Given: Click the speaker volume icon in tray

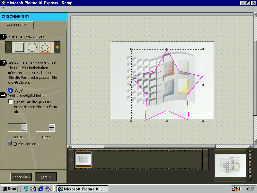Looking at the screenshot, I should coord(239,189).
